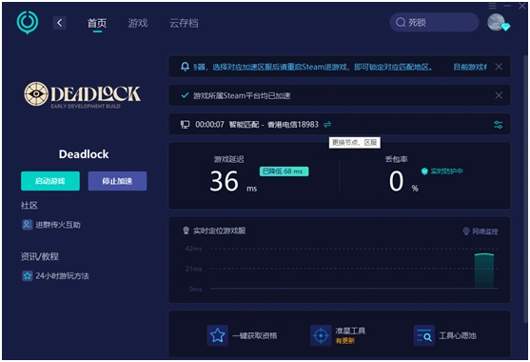Open acceleration settings sliders icon
Viewport: 530px width, 362px height.
point(499,125)
